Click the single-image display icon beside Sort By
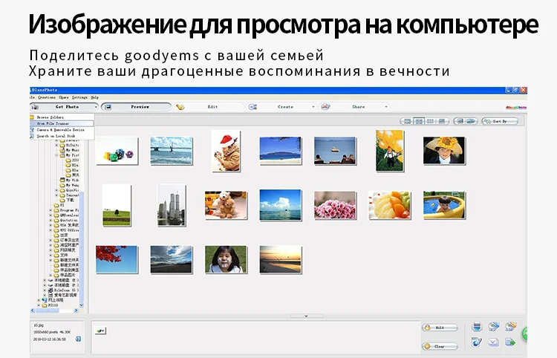This screenshot has width=557, height=358. point(460,122)
